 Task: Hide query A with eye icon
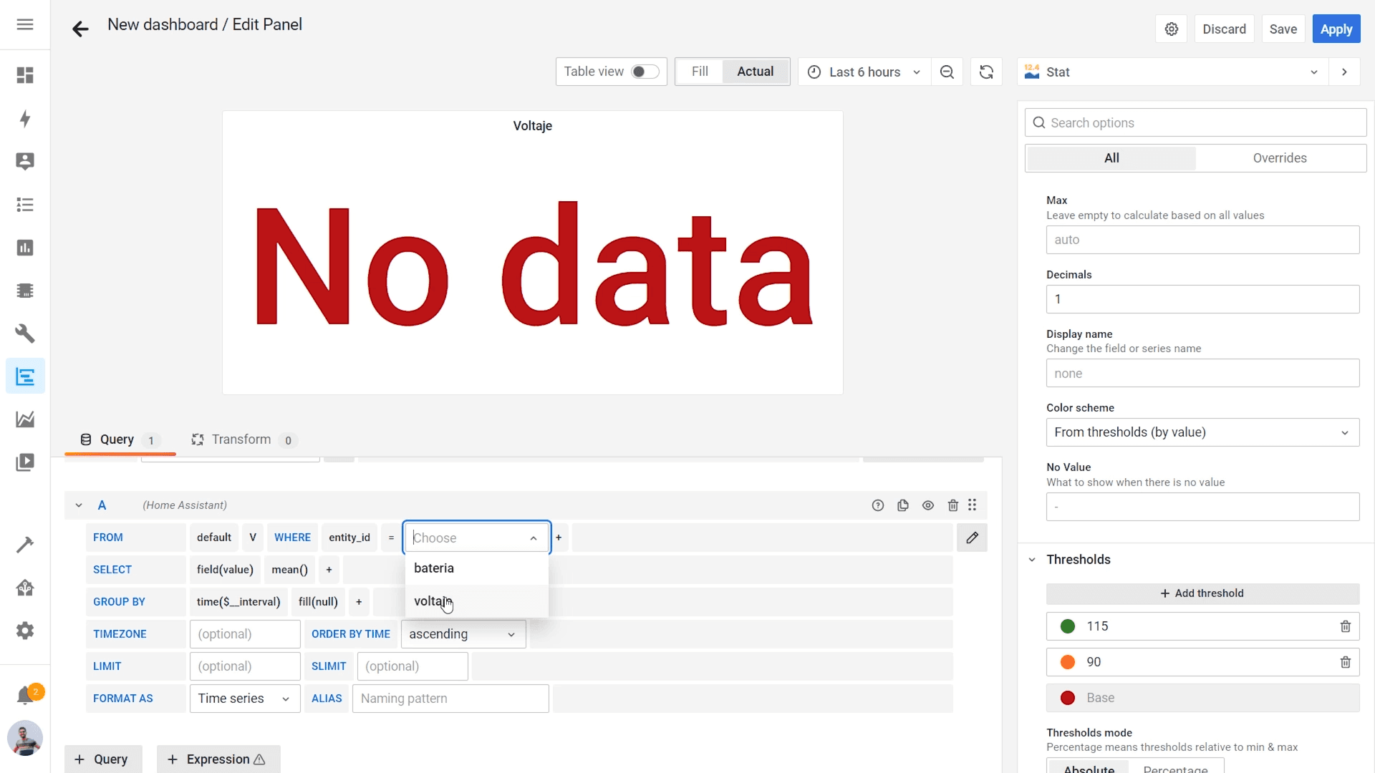click(928, 505)
